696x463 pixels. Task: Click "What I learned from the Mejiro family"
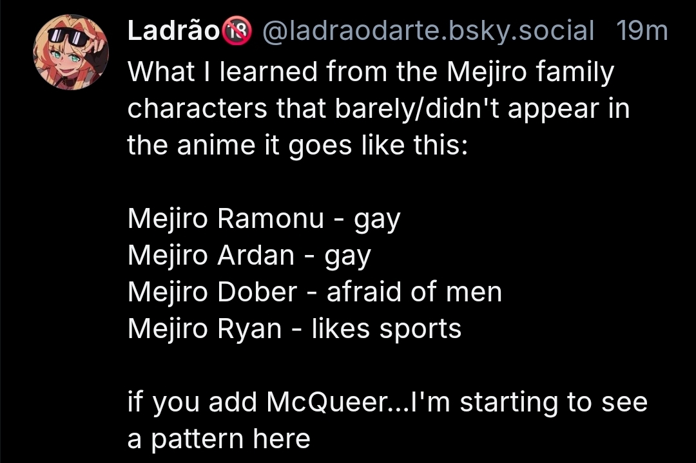[371, 72]
